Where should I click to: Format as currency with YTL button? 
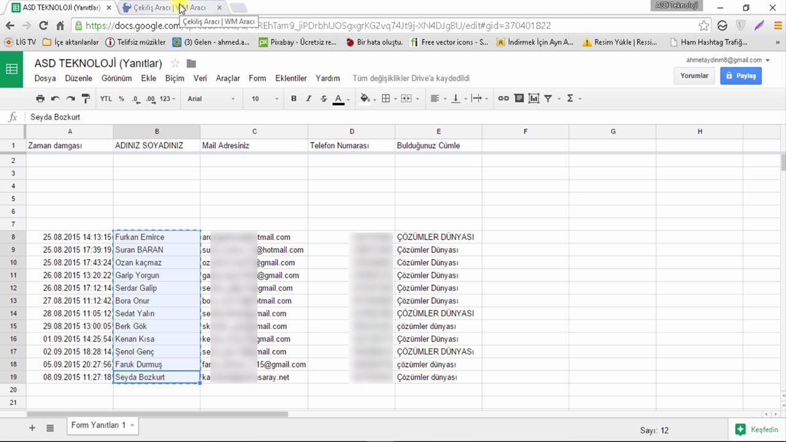(106, 98)
